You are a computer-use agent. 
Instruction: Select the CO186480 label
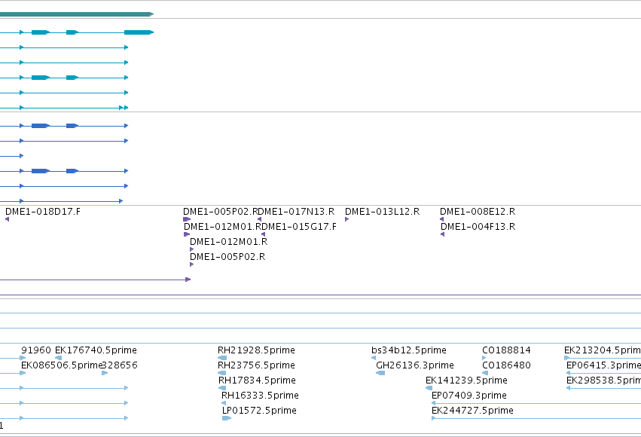(506, 365)
